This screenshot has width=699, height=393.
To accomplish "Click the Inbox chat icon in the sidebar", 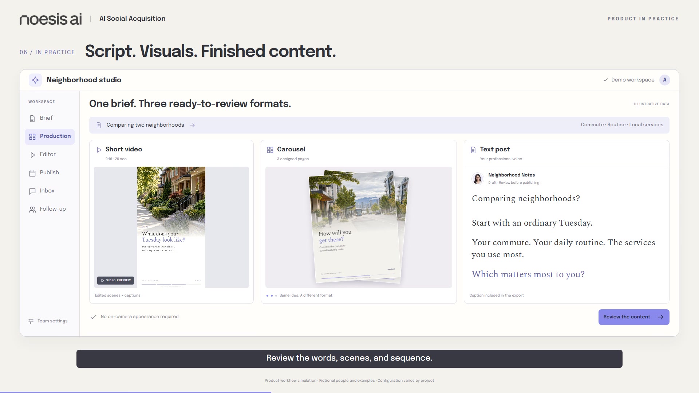I will (x=32, y=191).
